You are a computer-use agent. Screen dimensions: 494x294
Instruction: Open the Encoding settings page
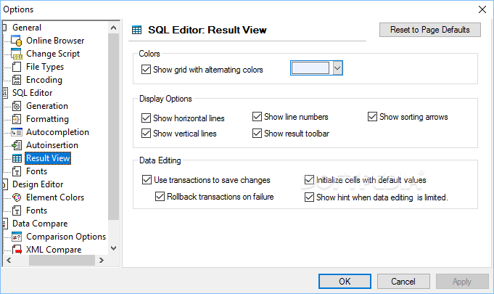click(44, 80)
